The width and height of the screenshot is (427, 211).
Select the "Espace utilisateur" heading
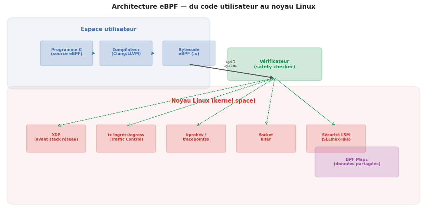click(x=109, y=29)
